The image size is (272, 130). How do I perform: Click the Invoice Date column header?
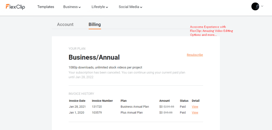[77, 101]
